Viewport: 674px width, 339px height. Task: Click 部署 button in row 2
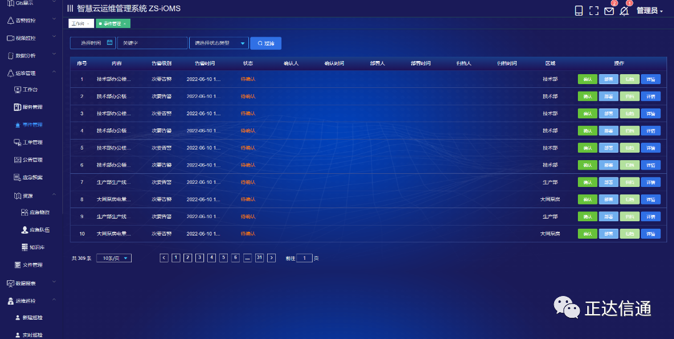tap(608, 97)
